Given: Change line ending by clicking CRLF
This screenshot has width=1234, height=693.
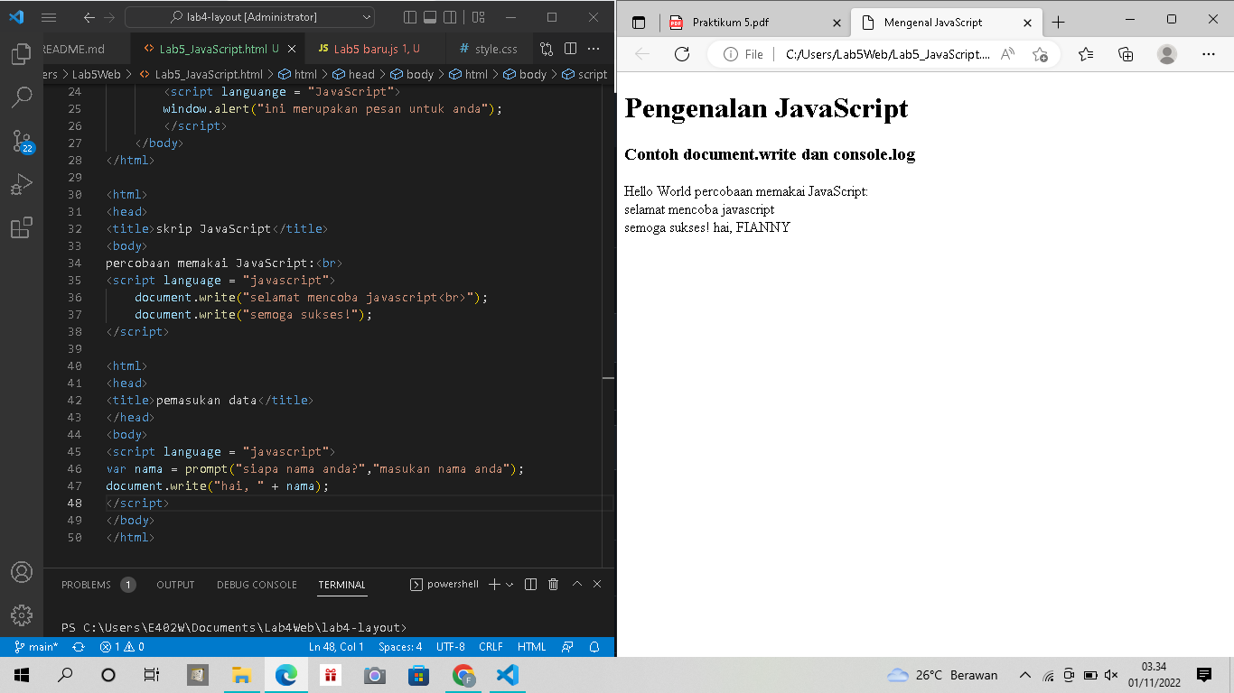Looking at the screenshot, I should click(x=491, y=646).
